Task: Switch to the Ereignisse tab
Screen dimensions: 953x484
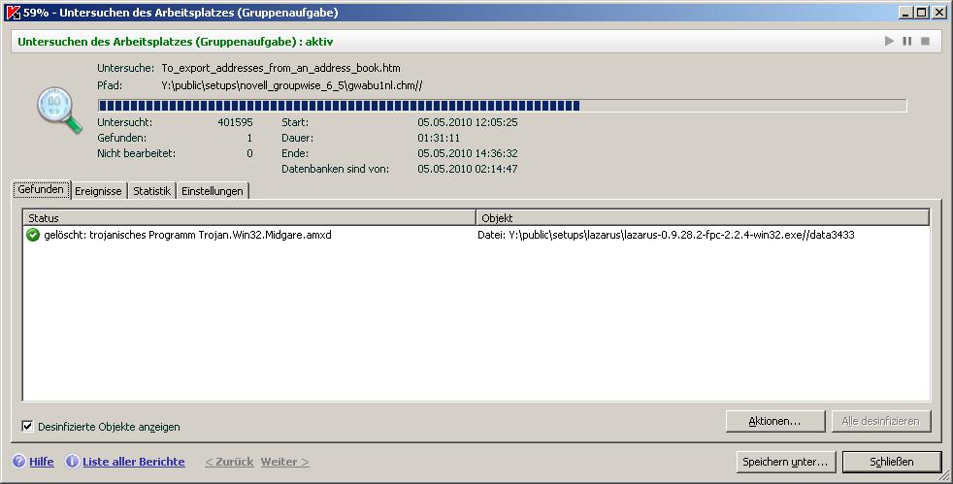Action: (98, 191)
